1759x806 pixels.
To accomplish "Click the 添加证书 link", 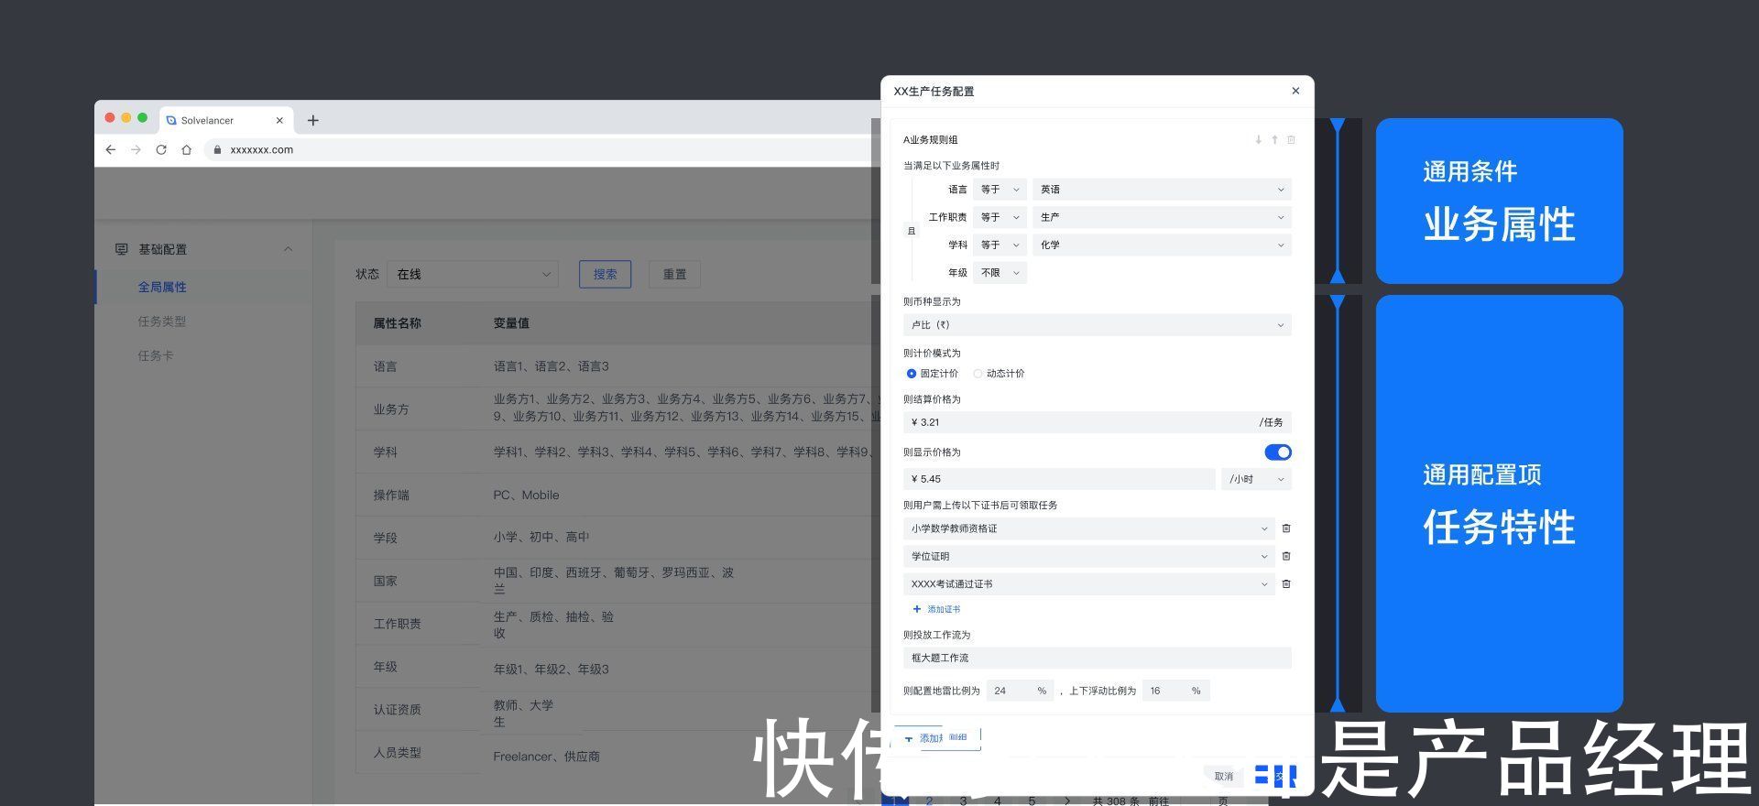I will coord(936,609).
